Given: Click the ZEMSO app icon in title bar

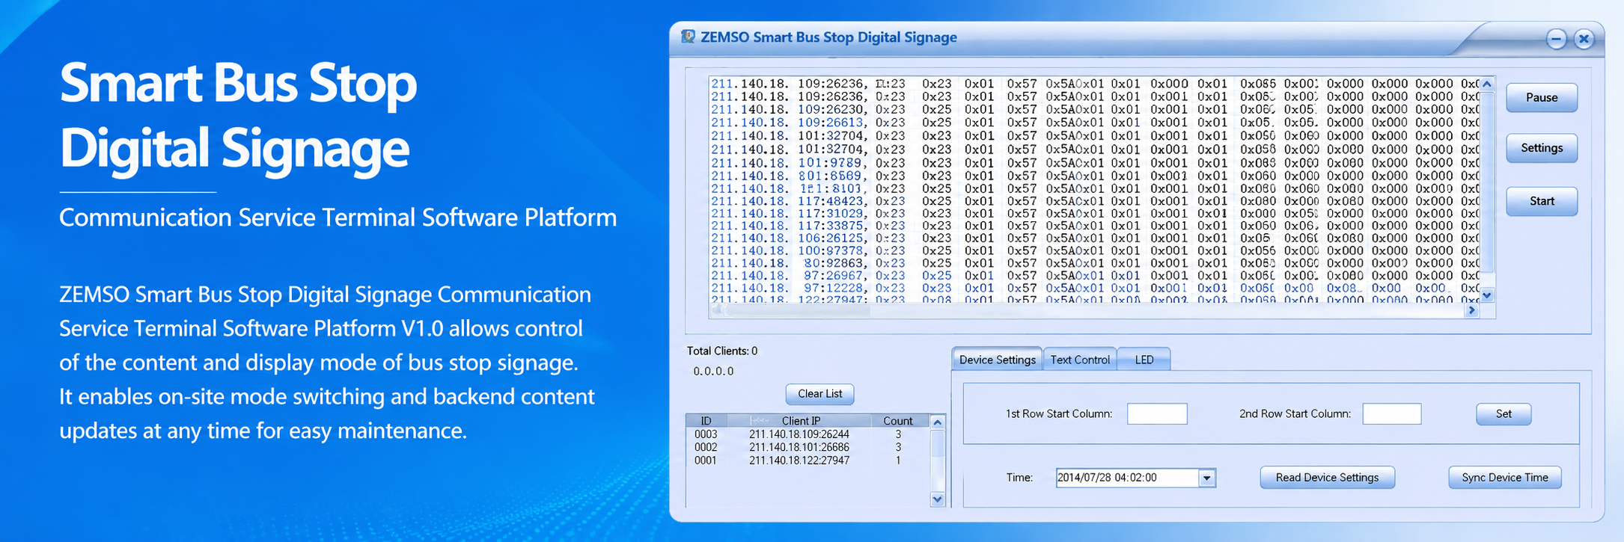Looking at the screenshot, I should (x=688, y=37).
